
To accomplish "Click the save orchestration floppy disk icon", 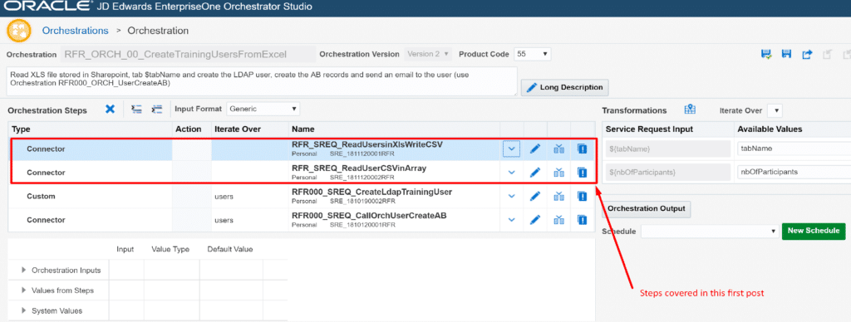I will [x=785, y=54].
